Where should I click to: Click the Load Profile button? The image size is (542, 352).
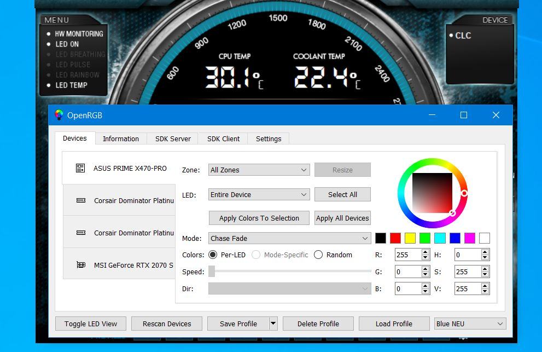394,324
